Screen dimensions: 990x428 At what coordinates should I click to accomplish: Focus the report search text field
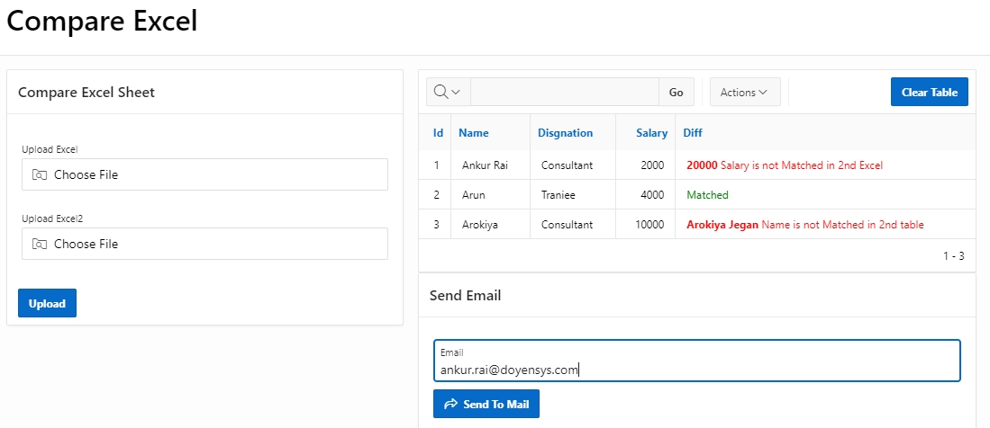point(565,92)
